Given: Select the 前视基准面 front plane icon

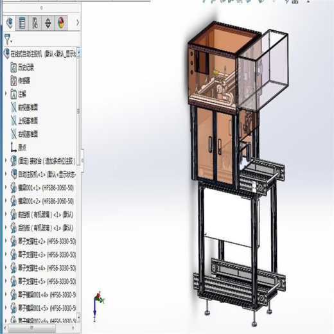Looking at the screenshot, I should [13, 107].
